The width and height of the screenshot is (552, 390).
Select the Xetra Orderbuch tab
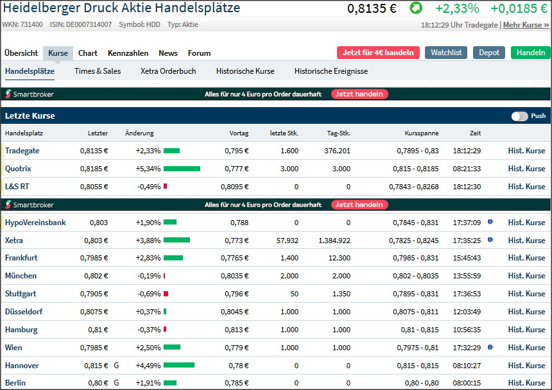(x=168, y=71)
